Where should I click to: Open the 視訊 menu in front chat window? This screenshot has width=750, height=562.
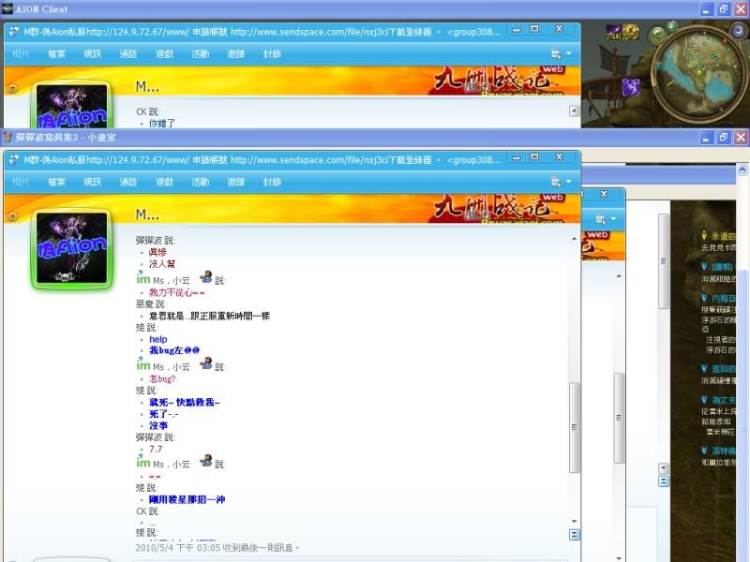click(93, 182)
